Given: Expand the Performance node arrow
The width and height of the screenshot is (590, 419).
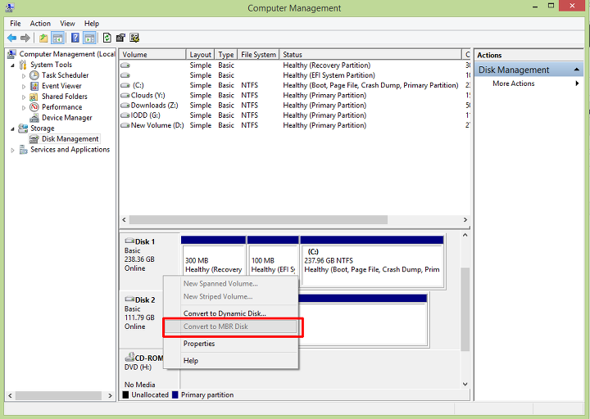Looking at the screenshot, I should coord(24,107).
